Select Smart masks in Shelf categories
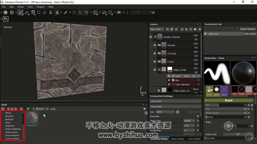The height and width of the screenshot is (144, 257). click(11, 132)
